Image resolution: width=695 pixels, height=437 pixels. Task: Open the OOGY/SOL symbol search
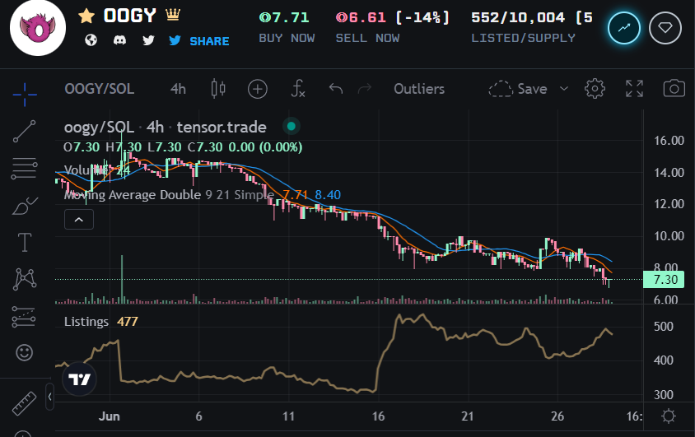pos(100,89)
